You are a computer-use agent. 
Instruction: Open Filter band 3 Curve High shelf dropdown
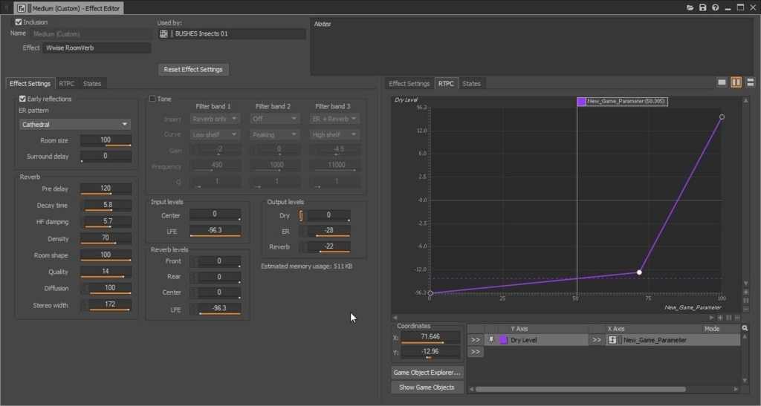[334, 134]
